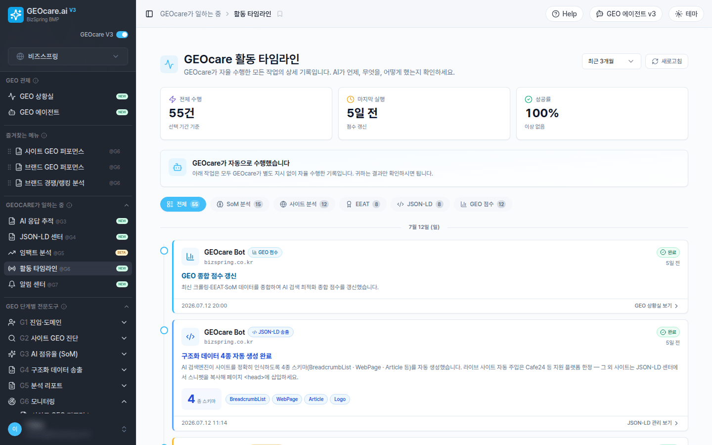Expand G4 구조화 데이터 송출 section
The height and width of the screenshot is (445, 712).
coord(68,370)
